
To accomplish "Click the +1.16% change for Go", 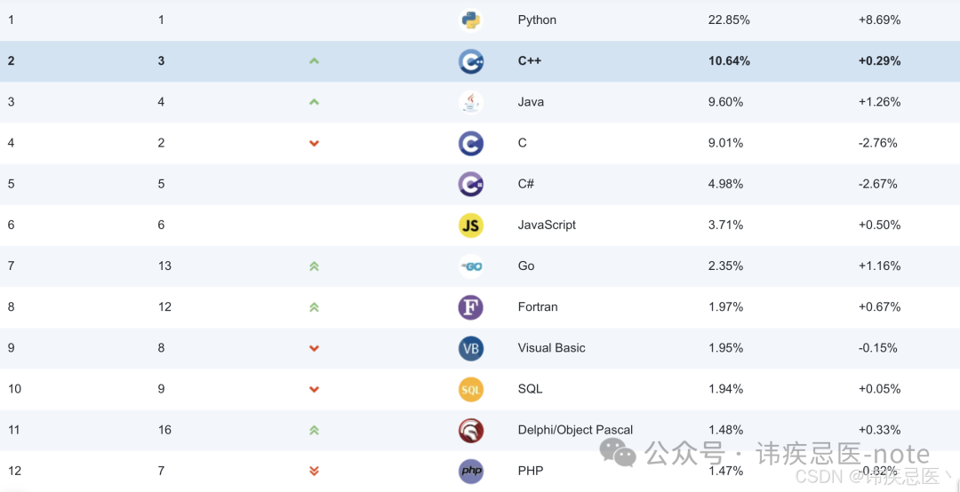I will [879, 266].
